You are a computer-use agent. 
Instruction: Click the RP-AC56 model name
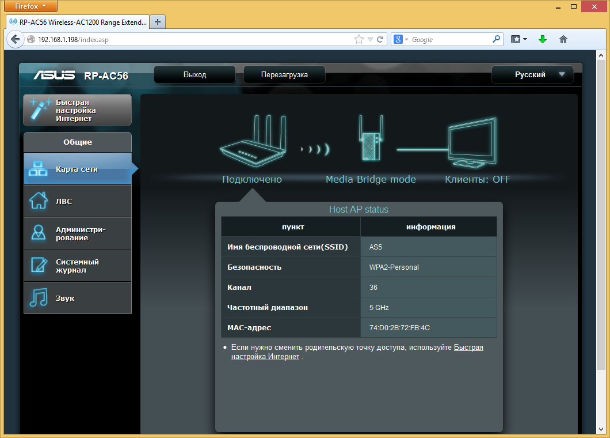click(x=106, y=75)
